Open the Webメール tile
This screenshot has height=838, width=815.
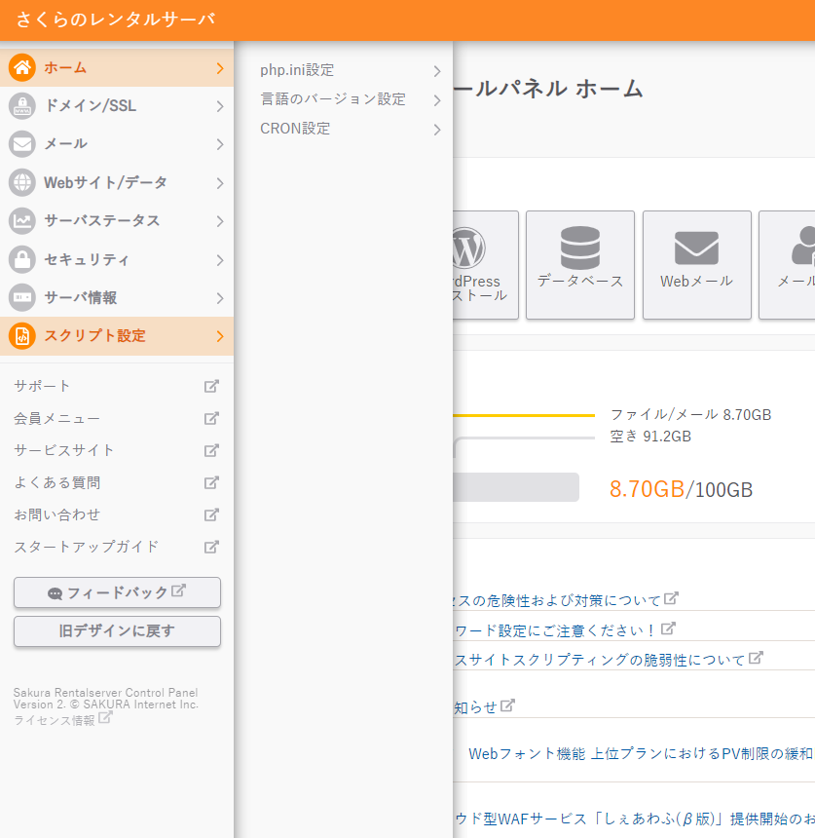(x=696, y=265)
